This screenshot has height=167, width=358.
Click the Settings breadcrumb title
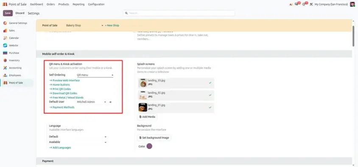(x=34, y=13)
